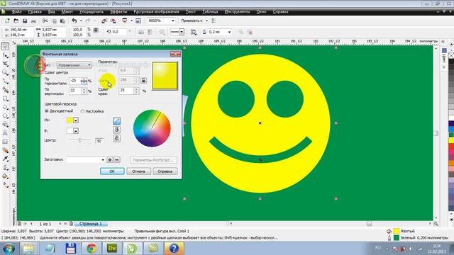Select the Crop tool in the toolbox
454x255 pixels.
pyautogui.click(x=5, y=64)
